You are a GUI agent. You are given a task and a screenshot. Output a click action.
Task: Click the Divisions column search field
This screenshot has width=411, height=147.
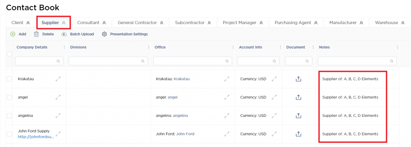pyautogui.click(x=108, y=61)
